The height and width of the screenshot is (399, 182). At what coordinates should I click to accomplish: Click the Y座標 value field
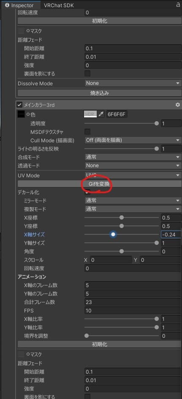click(171, 226)
